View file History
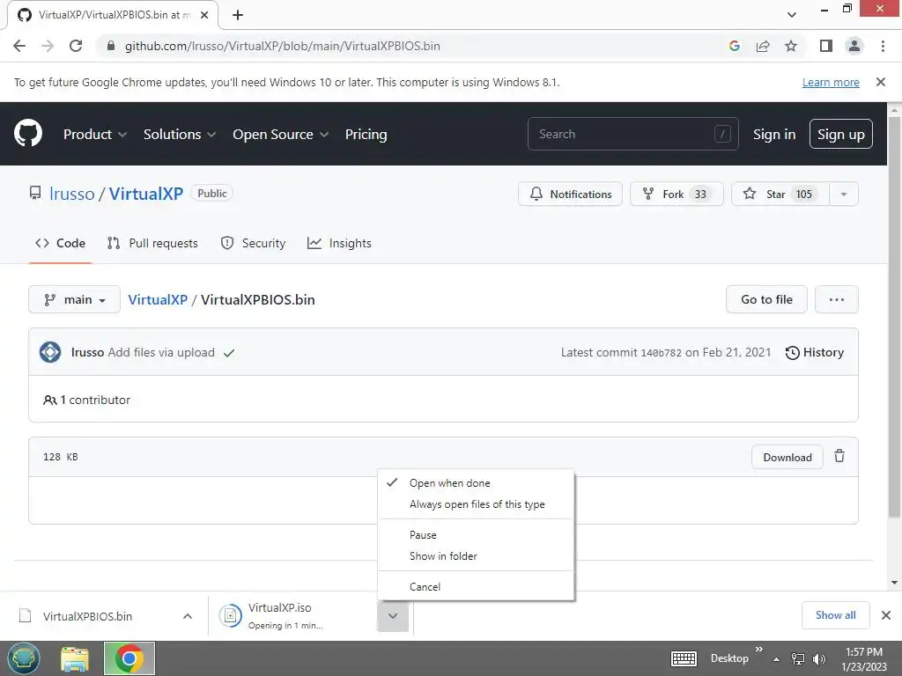 coord(815,352)
